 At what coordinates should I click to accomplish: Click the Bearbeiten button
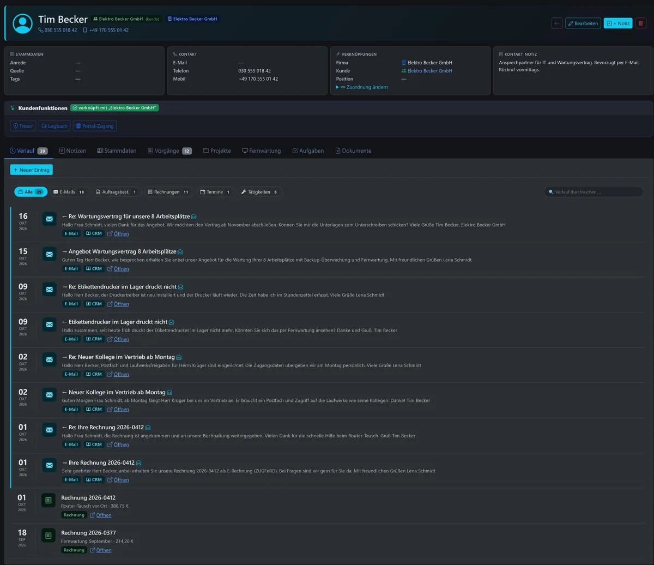pyautogui.click(x=583, y=23)
